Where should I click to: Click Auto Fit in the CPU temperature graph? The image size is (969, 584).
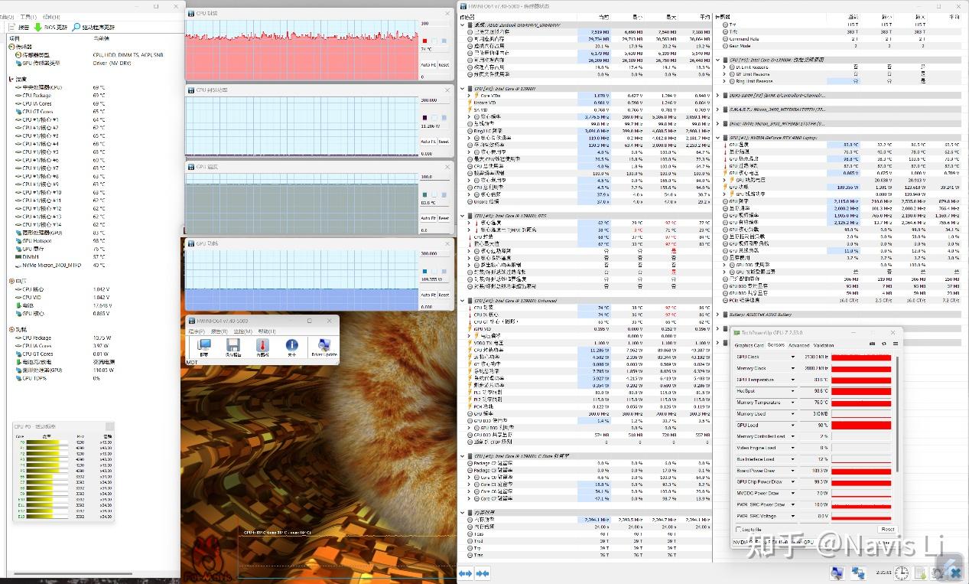(428, 65)
